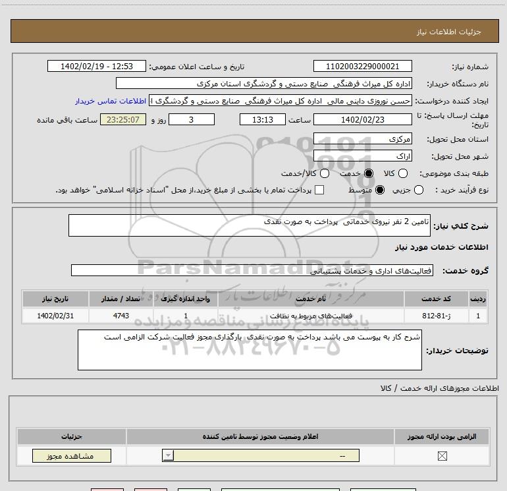507x491 pixels.
Task: Click the استان محل تحویل field مرکزی
Action: pos(362,139)
